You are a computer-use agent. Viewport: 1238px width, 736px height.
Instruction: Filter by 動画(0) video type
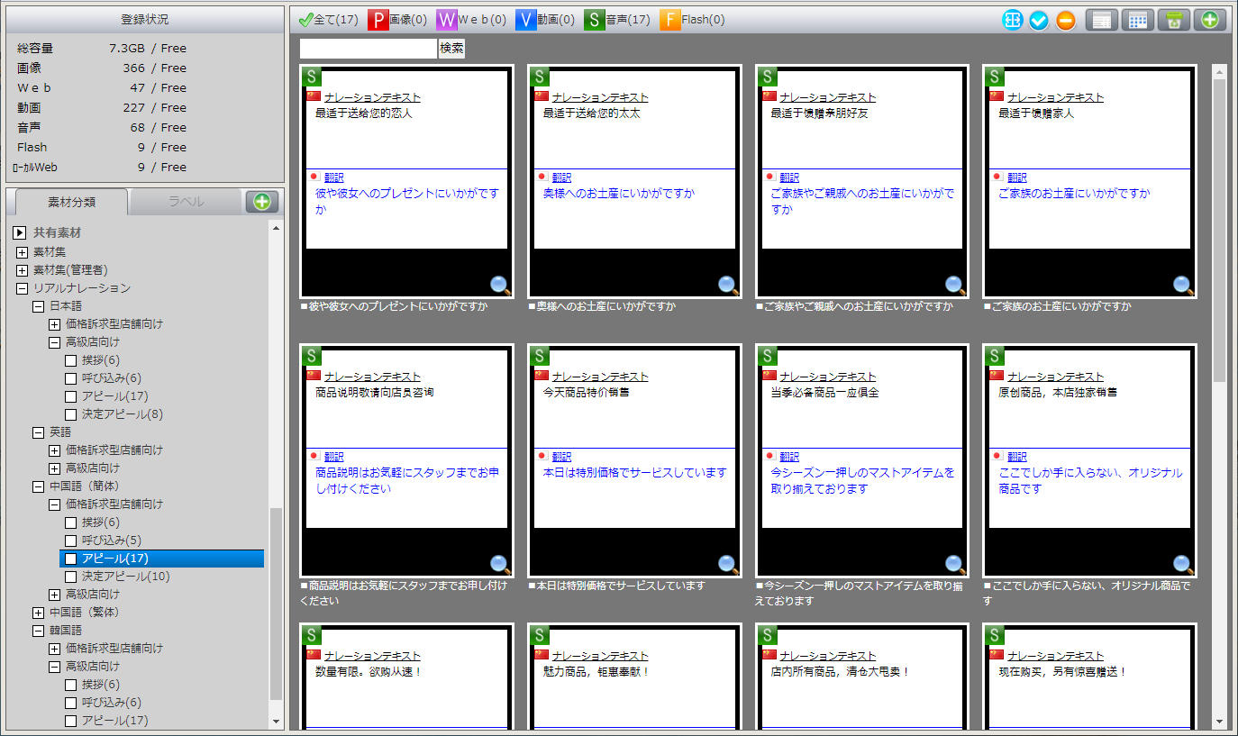point(545,20)
